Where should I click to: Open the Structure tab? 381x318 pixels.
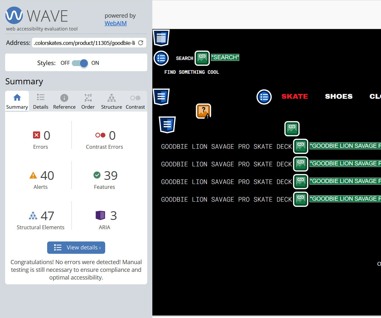pyautogui.click(x=111, y=102)
